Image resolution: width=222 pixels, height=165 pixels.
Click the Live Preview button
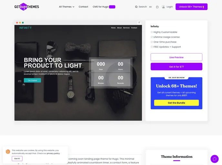click(177, 57)
